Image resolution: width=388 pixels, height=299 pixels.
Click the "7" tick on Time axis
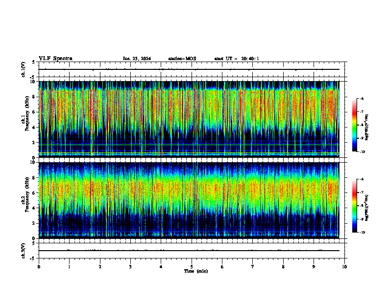[253, 267]
